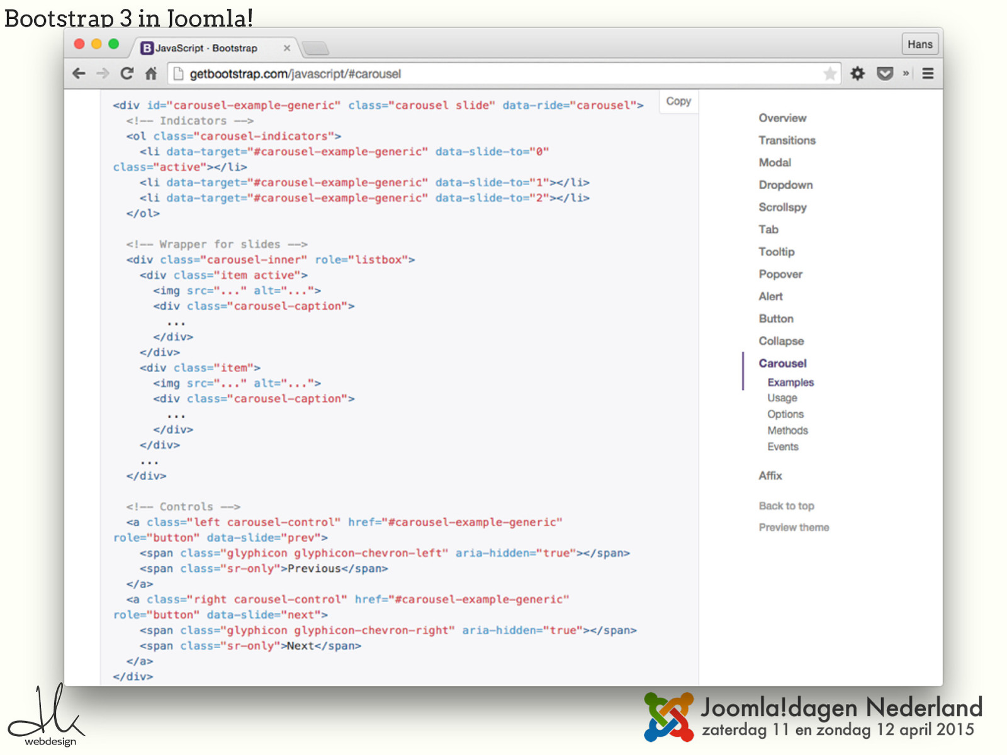The image size is (1007, 755).
Task: Click the Pocket extension icon
Action: click(885, 74)
